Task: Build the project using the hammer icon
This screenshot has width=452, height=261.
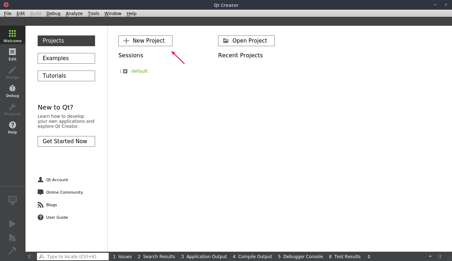Action: tap(12, 251)
